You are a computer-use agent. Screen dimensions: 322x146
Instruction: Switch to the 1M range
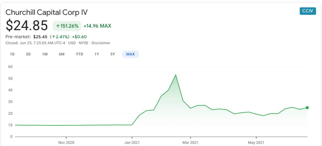click(45, 54)
